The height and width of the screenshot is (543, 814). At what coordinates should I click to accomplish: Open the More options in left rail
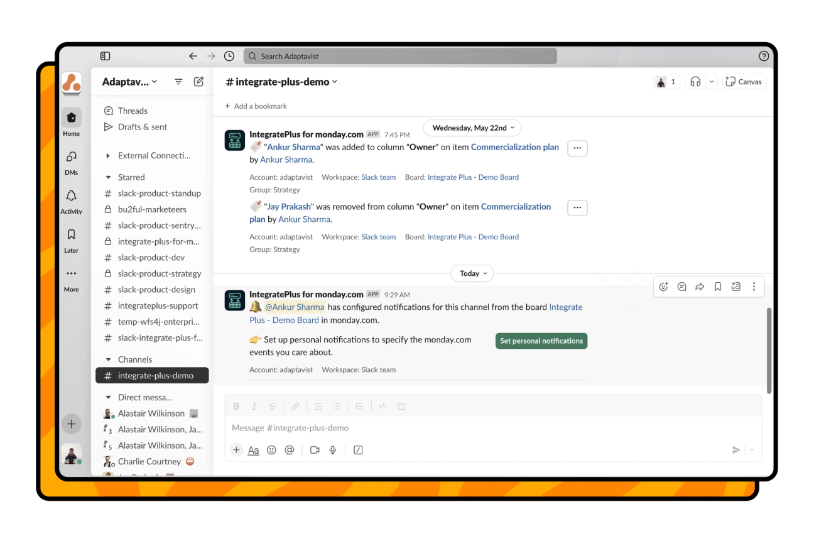71,279
